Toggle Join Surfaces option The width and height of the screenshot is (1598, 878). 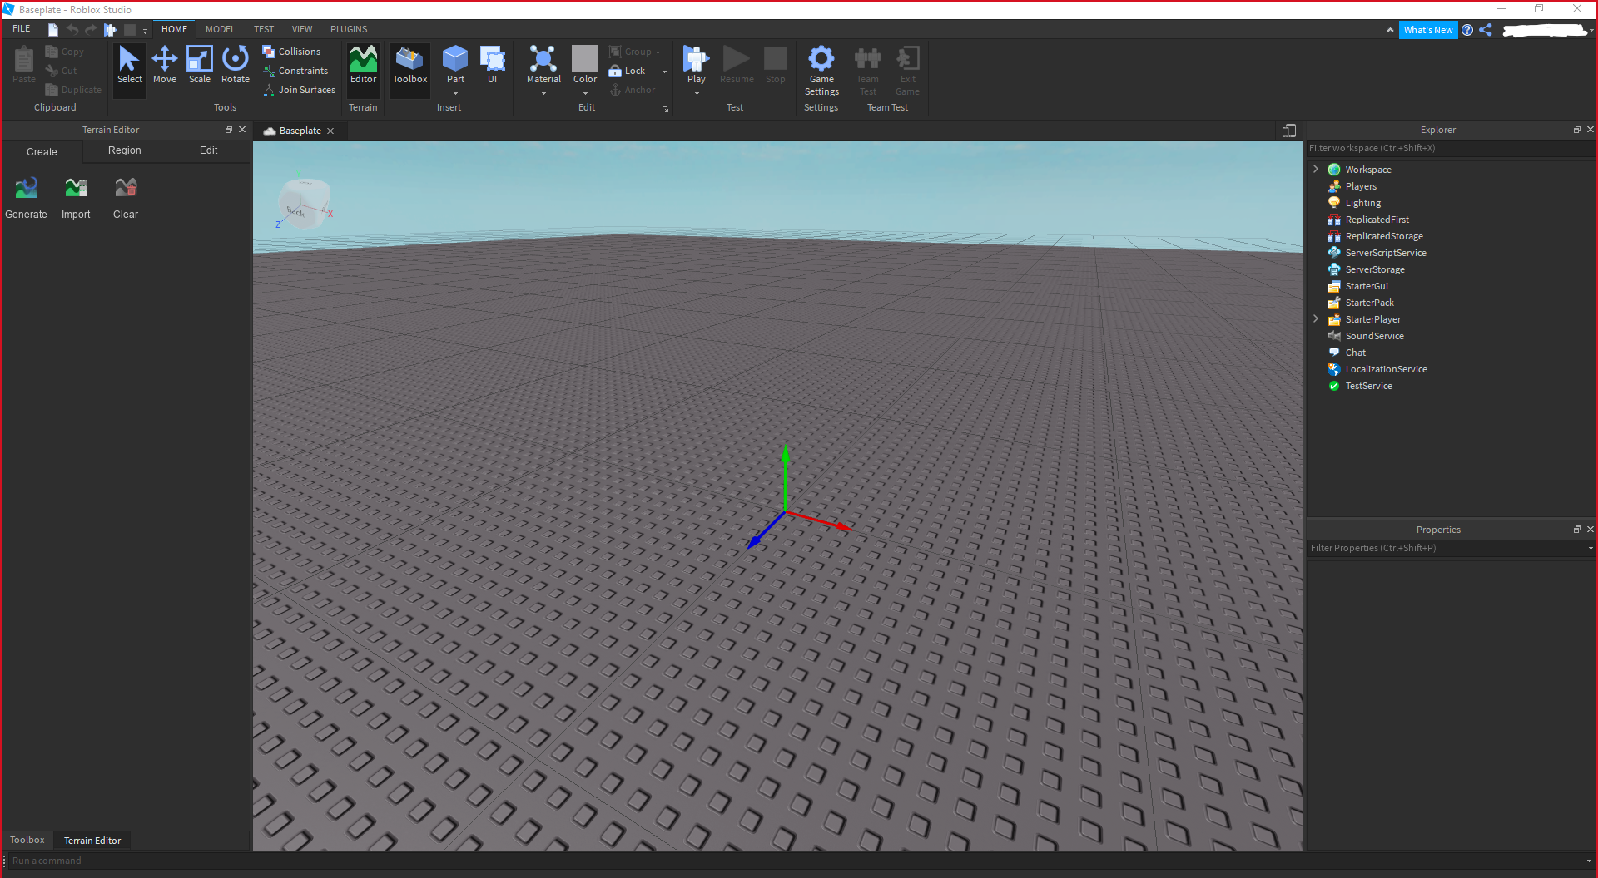click(x=299, y=90)
